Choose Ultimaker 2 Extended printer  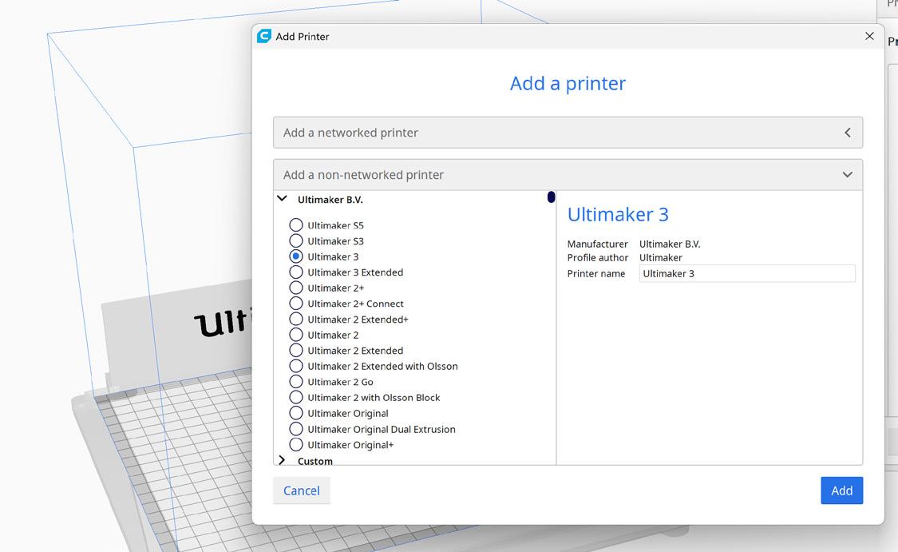click(296, 350)
